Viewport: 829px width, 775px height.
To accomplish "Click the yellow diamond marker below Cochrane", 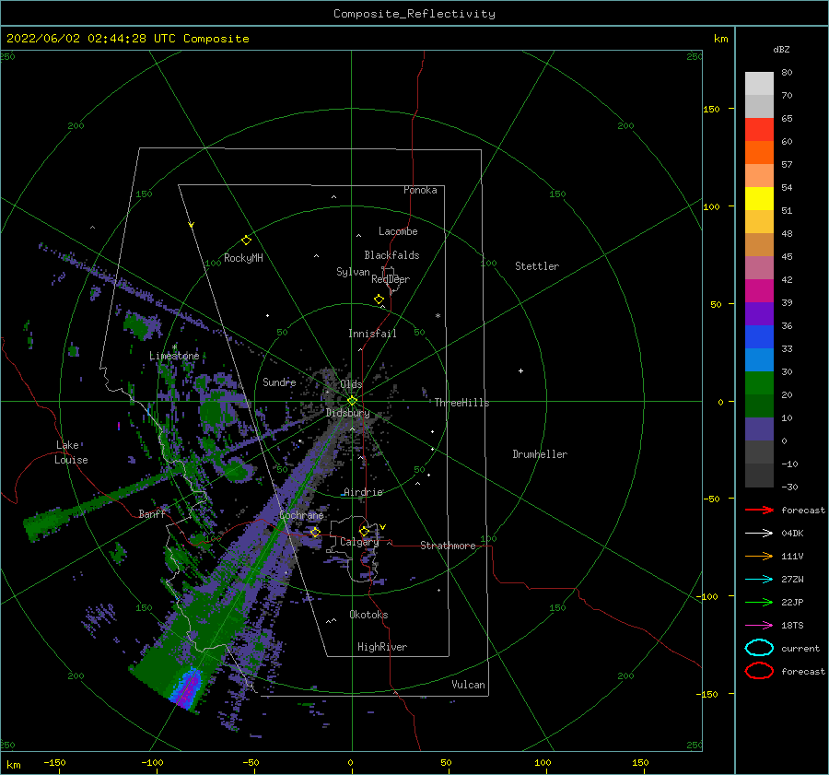I will (x=315, y=532).
